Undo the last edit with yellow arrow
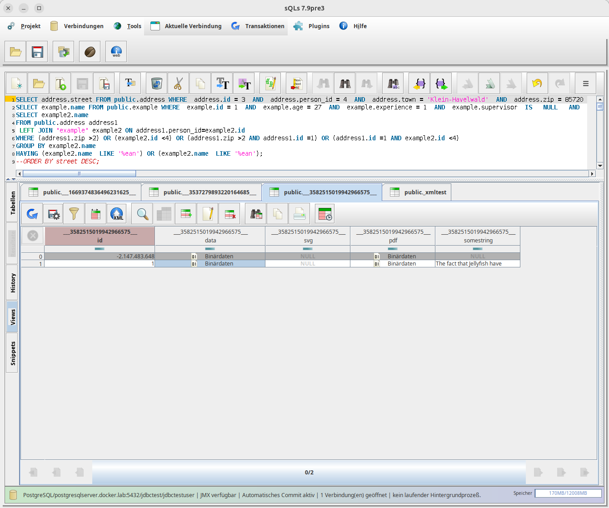Image resolution: width=609 pixels, height=508 pixels. click(x=538, y=84)
